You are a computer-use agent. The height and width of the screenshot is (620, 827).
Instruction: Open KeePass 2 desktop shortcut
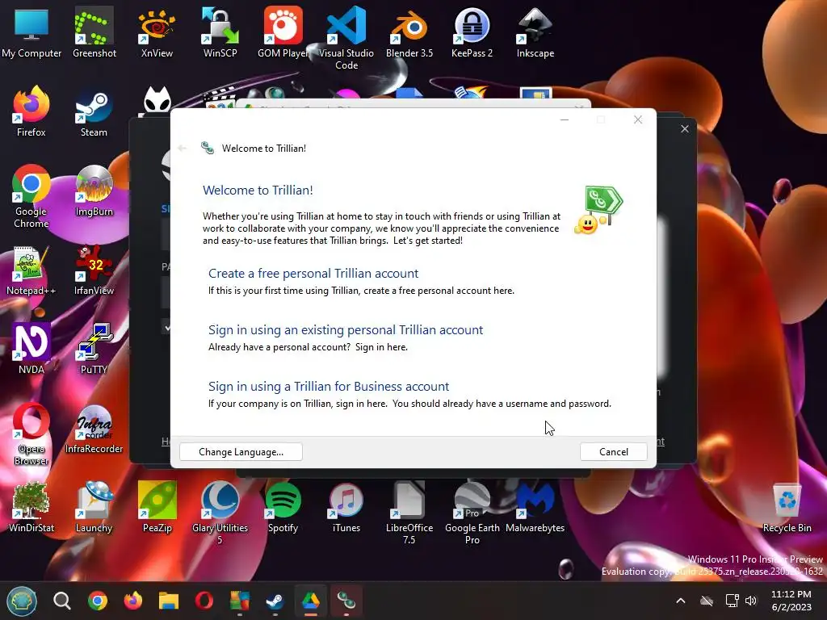[x=472, y=32]
